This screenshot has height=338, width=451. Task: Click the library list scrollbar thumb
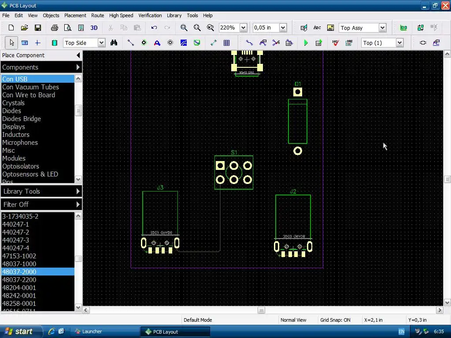pyautogui.click(x=78, y=110)
